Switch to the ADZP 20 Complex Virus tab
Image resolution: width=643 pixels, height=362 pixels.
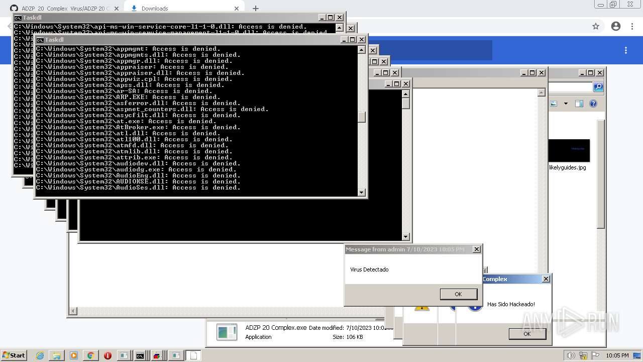point(64,9)
